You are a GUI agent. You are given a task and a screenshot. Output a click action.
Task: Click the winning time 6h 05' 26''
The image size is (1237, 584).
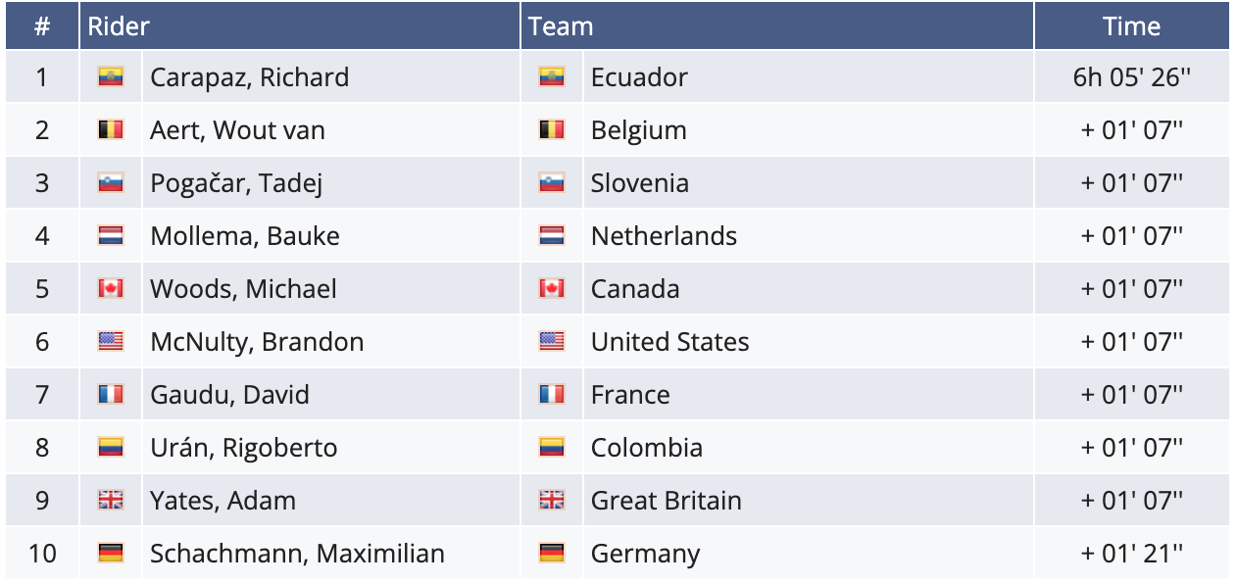1131,77
